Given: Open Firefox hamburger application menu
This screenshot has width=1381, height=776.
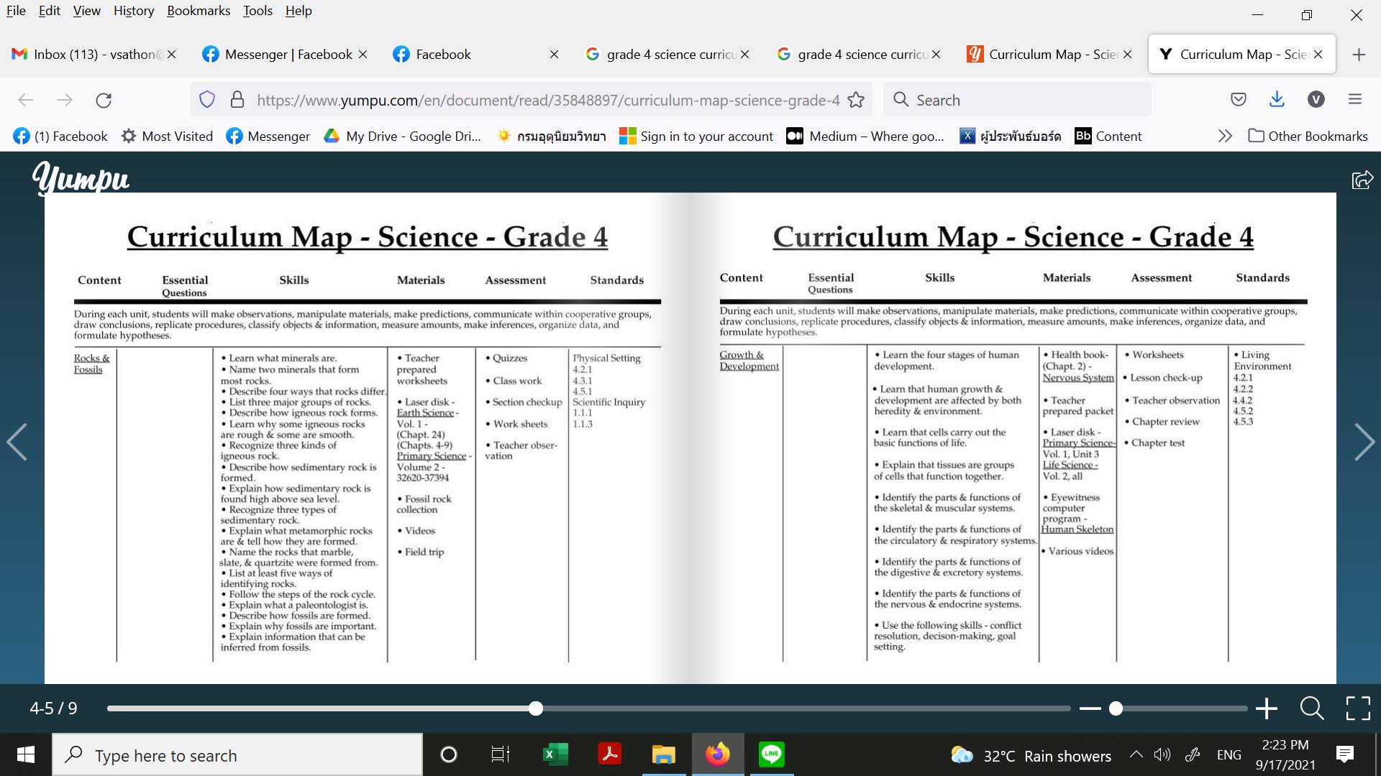Looking at the screenshot, I should tap(1355, 100).
